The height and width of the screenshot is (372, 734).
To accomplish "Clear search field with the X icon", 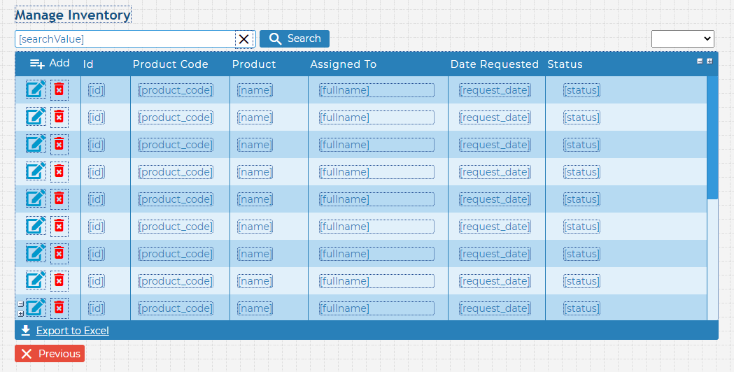I will coord(244,39).
